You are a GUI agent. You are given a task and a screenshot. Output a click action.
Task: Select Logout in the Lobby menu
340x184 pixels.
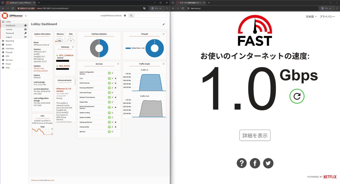[14, 37]
